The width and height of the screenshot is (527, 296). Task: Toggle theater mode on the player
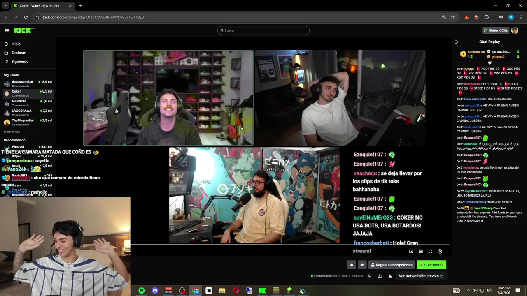(x=421, y=251)
